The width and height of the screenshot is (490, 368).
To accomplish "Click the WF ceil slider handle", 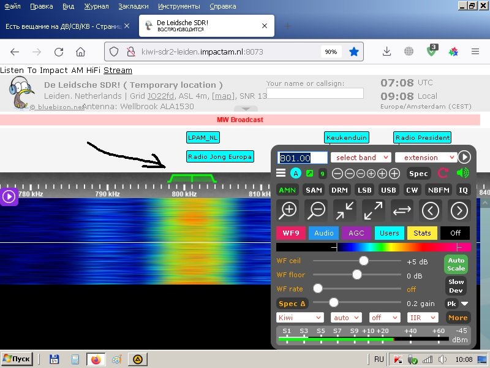I will click(x=363, y=261).
